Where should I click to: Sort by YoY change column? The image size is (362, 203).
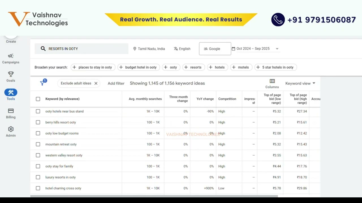205,99
